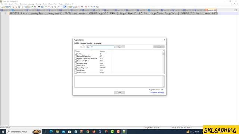Viewport: 239px width, 134px height.
Task: Tick the AutoSave plugin checkbox
Action: tap(76, 54)
